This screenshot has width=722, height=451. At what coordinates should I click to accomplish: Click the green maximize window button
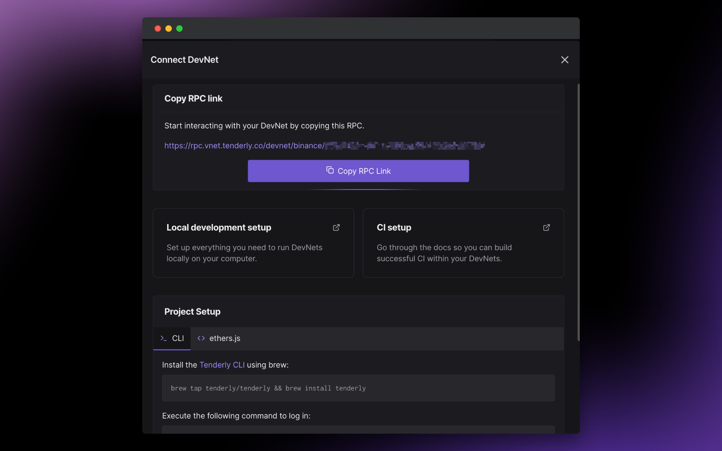pos(179,29)
